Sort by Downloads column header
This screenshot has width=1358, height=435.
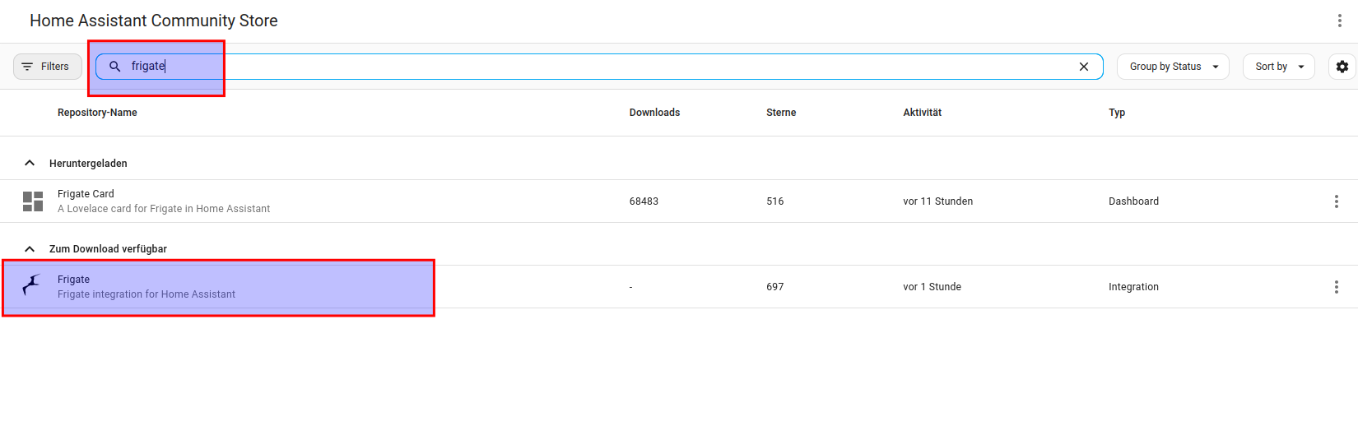pos(654,113)
